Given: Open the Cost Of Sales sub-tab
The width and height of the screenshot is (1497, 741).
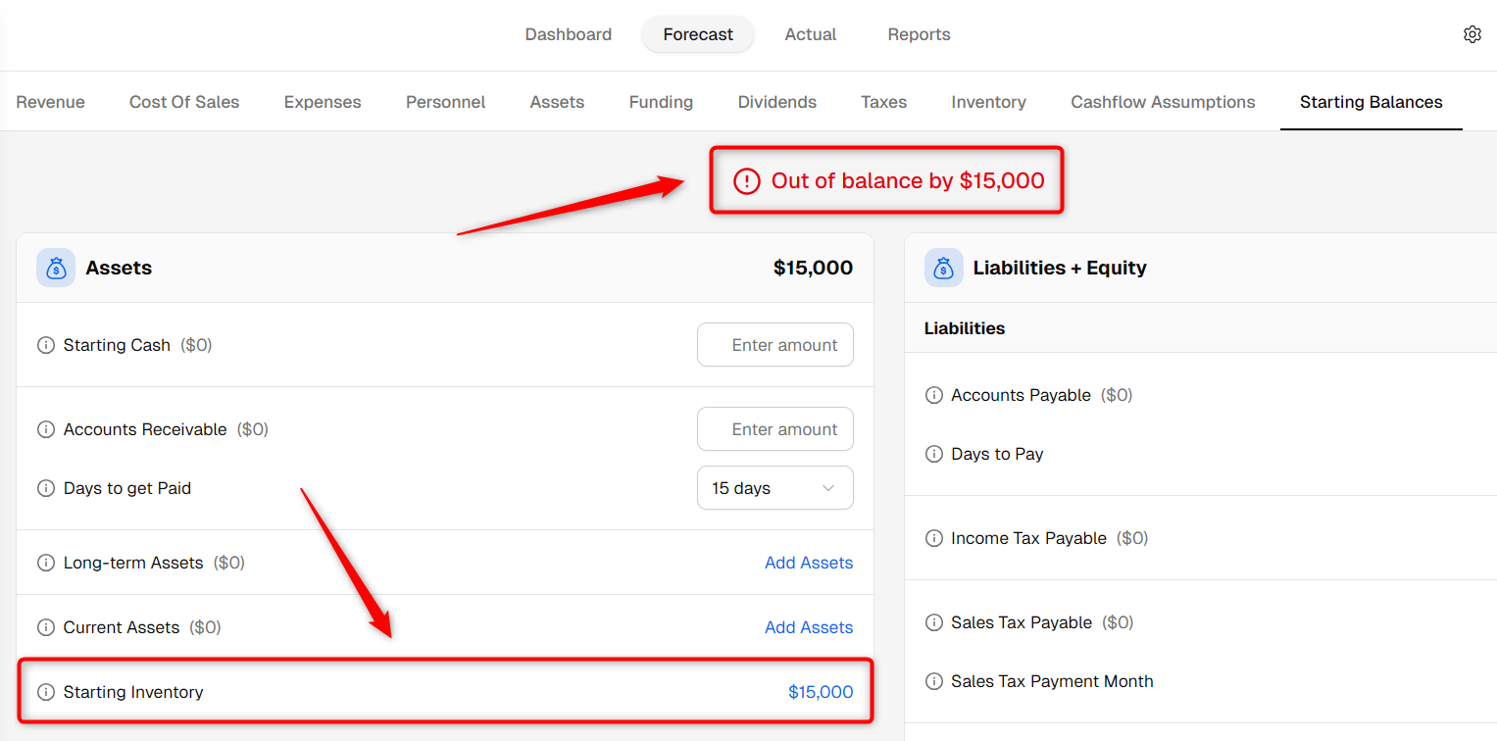Looking at the screenshot, I should pos(184,102).
